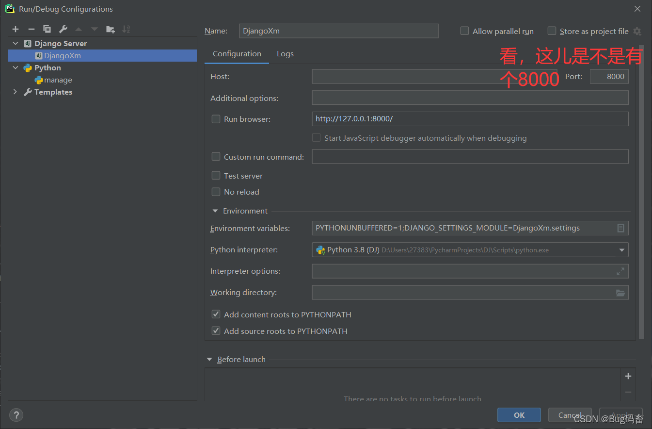
Task: Add a new configuration with plus icon
Action: tap(16, 30)
